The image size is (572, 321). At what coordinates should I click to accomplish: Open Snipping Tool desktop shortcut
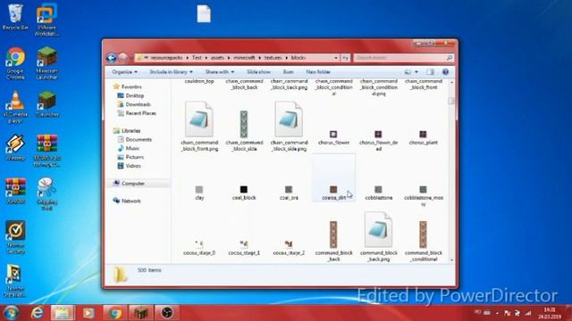click(46, 194)
